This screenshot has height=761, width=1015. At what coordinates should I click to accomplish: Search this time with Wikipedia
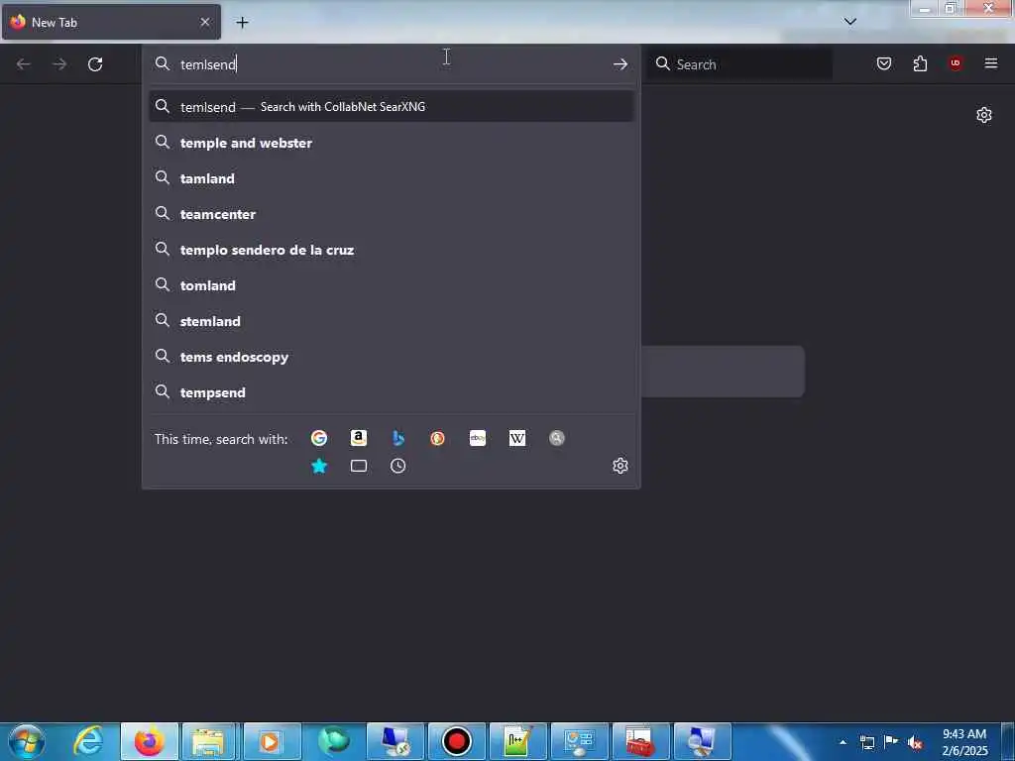coord(517,438)
